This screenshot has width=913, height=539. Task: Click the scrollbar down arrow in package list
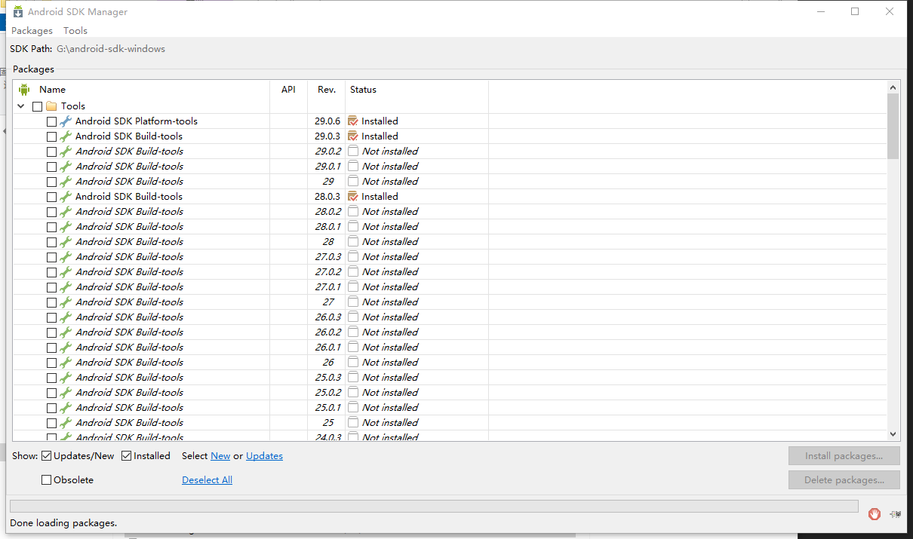click(x=893, y=434)
